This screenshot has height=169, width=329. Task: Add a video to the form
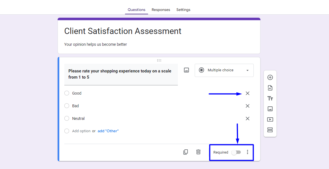point(270,119)
